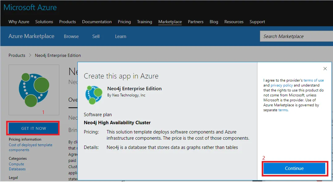Image resolution: width=333 pixels, height=182 pixels.
Task: Open the Compute category link
Action: point(16,164)
